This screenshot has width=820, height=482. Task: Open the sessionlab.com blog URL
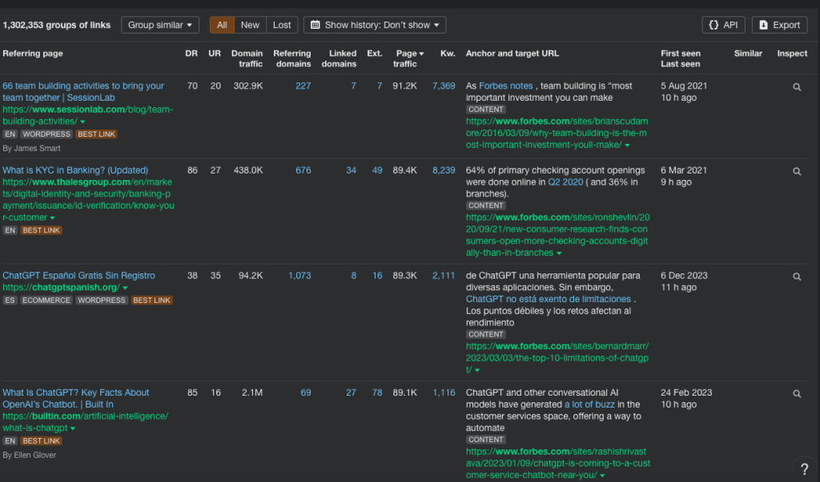88,115
